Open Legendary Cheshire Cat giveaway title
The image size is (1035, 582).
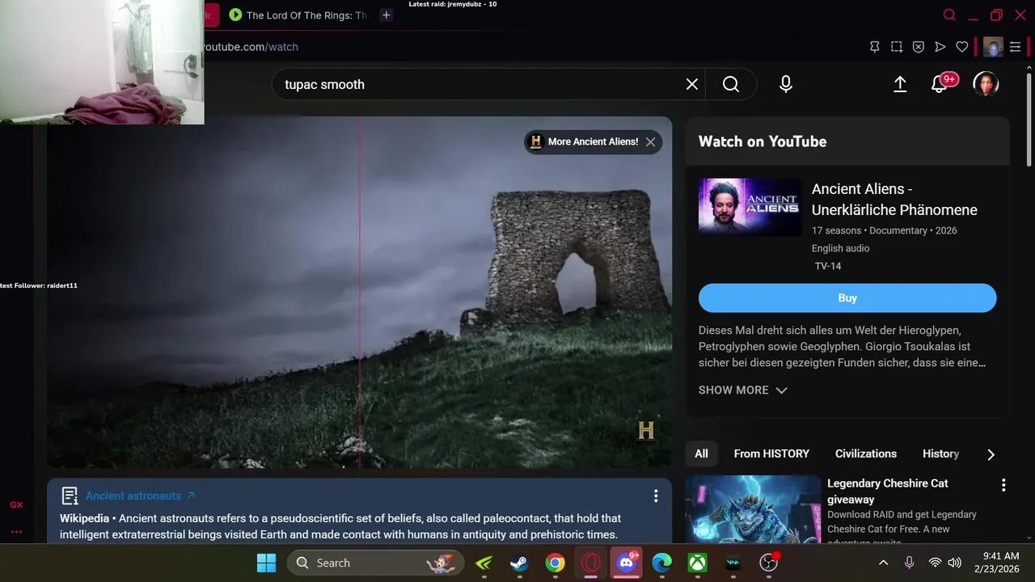pos(888,491)
